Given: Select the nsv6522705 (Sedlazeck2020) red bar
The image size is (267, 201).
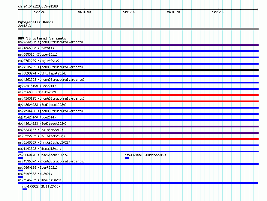Looking at the screenshot, I should pos(138,139).
